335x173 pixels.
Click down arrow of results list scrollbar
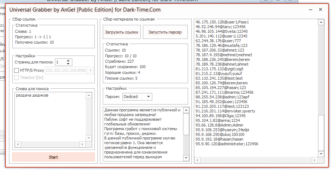point(321,154)
